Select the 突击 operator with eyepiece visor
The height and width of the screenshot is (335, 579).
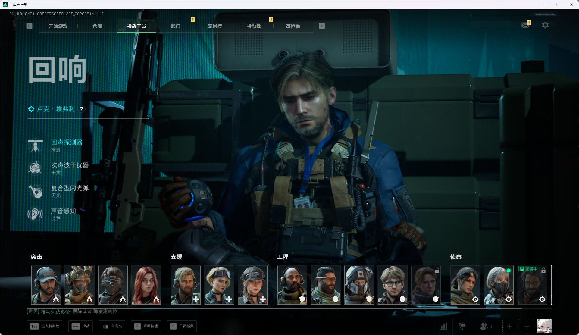(x=113, y=285)
